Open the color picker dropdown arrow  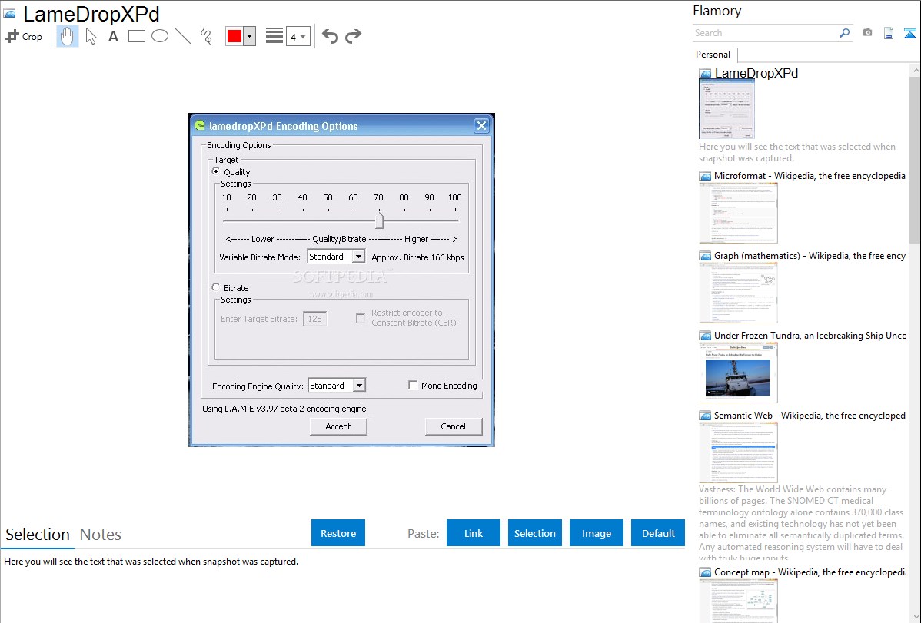tap(249, 36)
